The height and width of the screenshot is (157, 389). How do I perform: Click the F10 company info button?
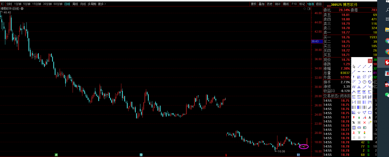point(294,4)
